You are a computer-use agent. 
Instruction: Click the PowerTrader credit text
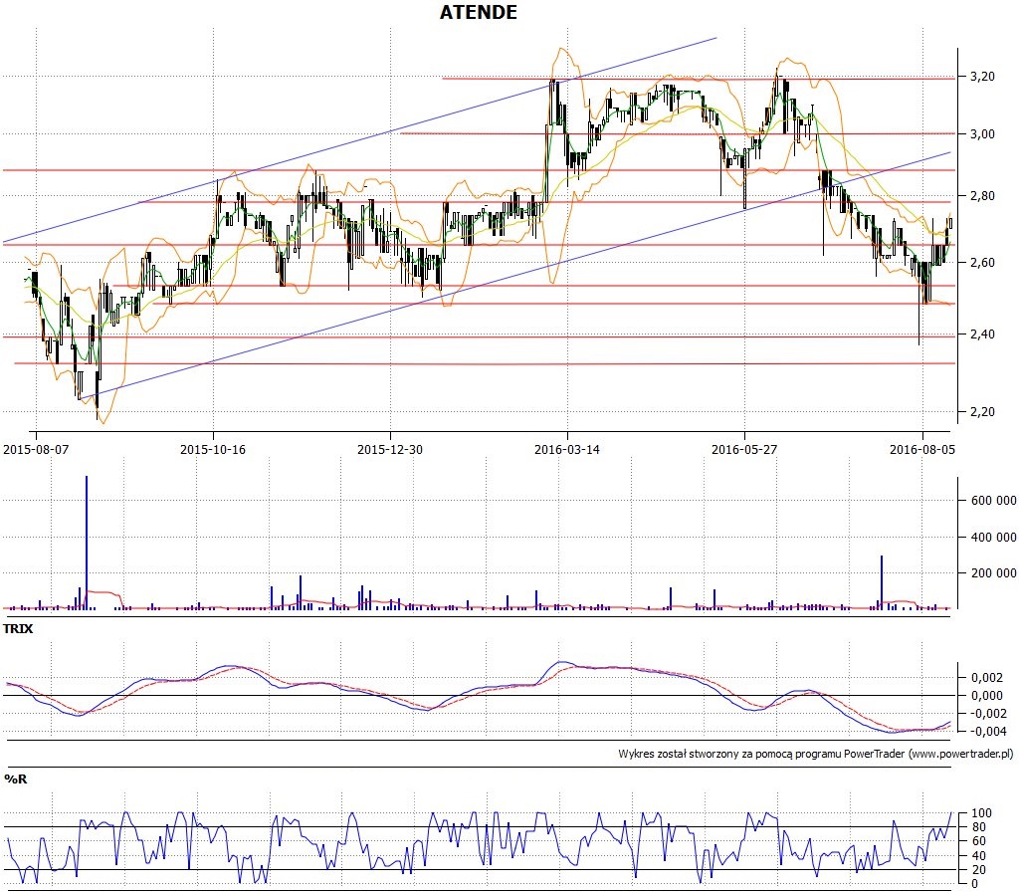pos(816,755)
